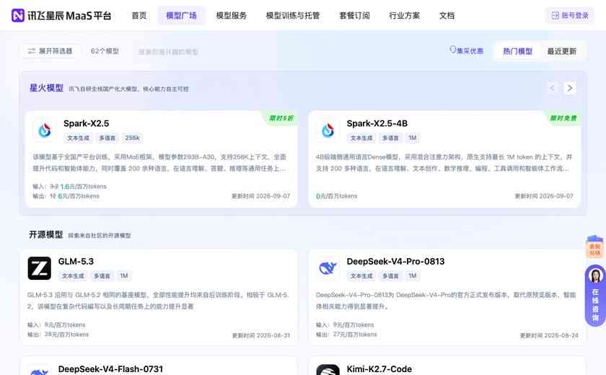Open the GLM-5.3 model title

point(76,262)
